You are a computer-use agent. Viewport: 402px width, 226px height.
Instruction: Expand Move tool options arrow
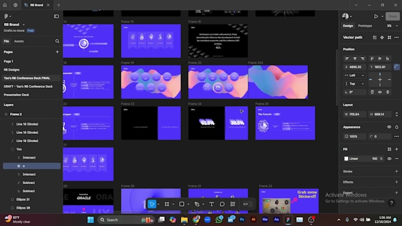158,204
